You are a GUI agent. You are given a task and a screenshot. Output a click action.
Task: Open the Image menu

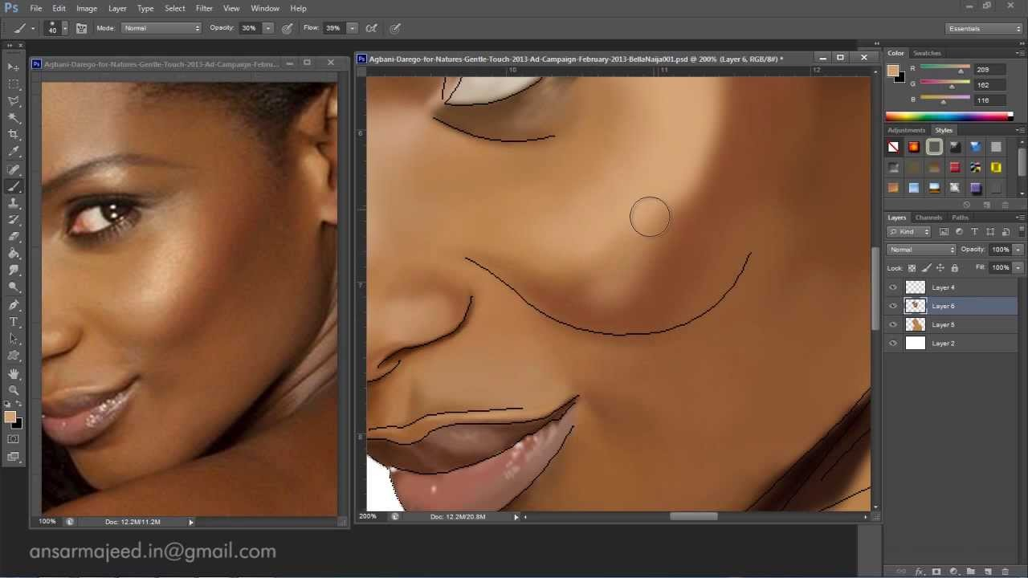pyautogui.click(x=87, y=8)
